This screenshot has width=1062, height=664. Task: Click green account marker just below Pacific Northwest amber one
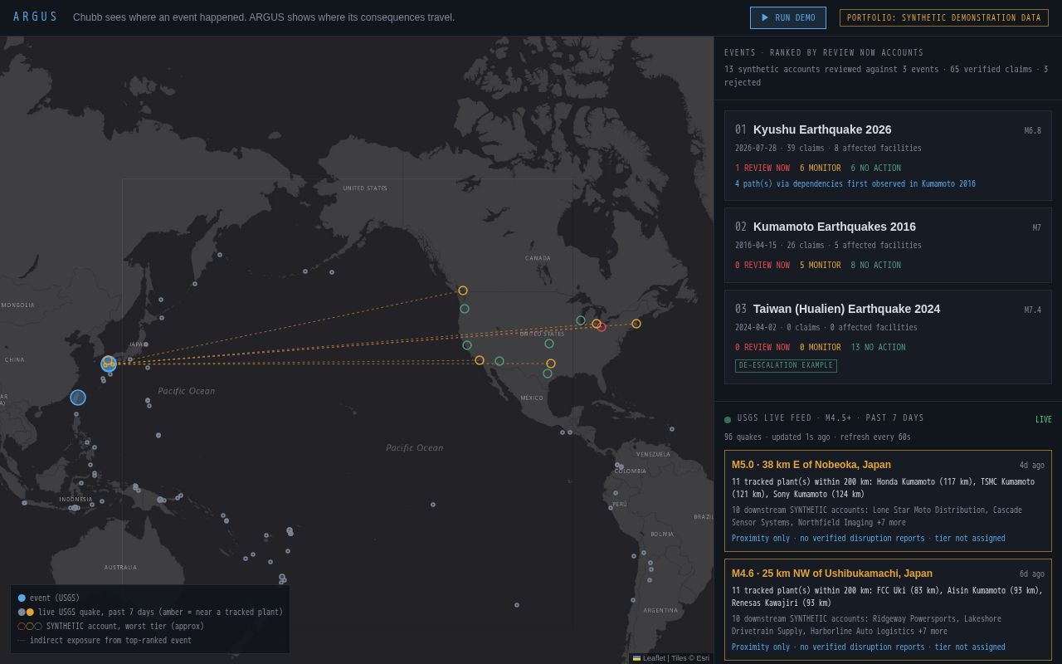tap(465, 309)
